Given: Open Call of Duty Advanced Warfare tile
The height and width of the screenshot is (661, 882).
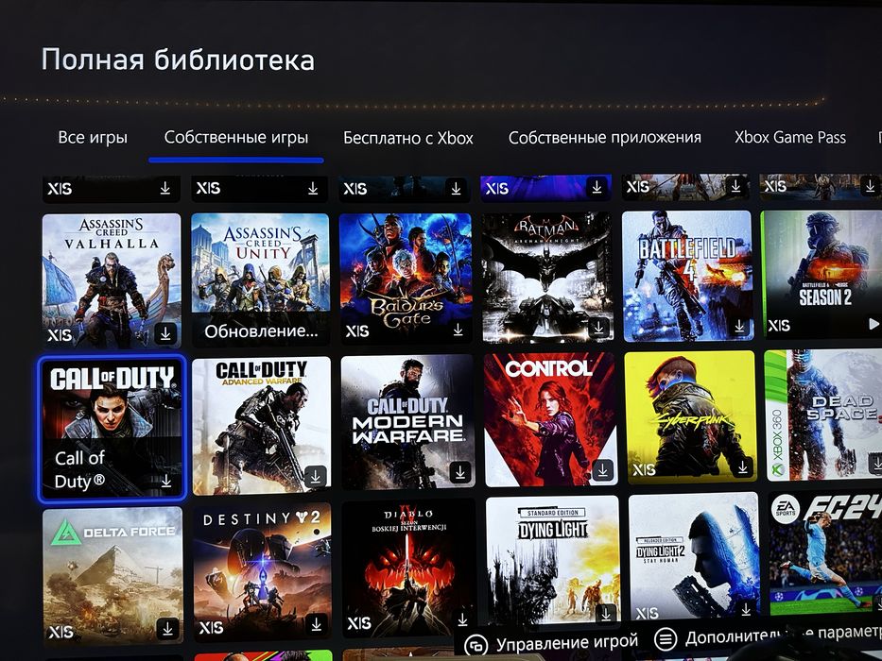Looking at the screenshot, I should (262, 426).
